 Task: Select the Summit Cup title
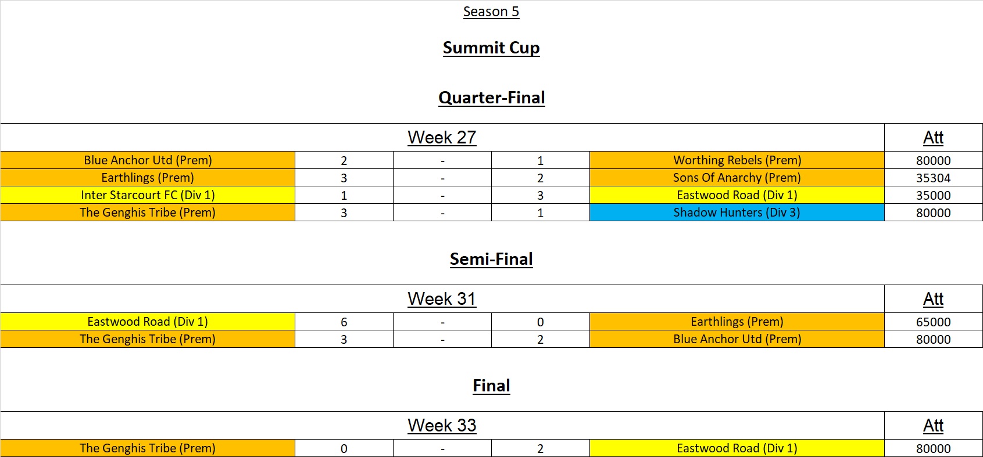(x=491, y=48)
